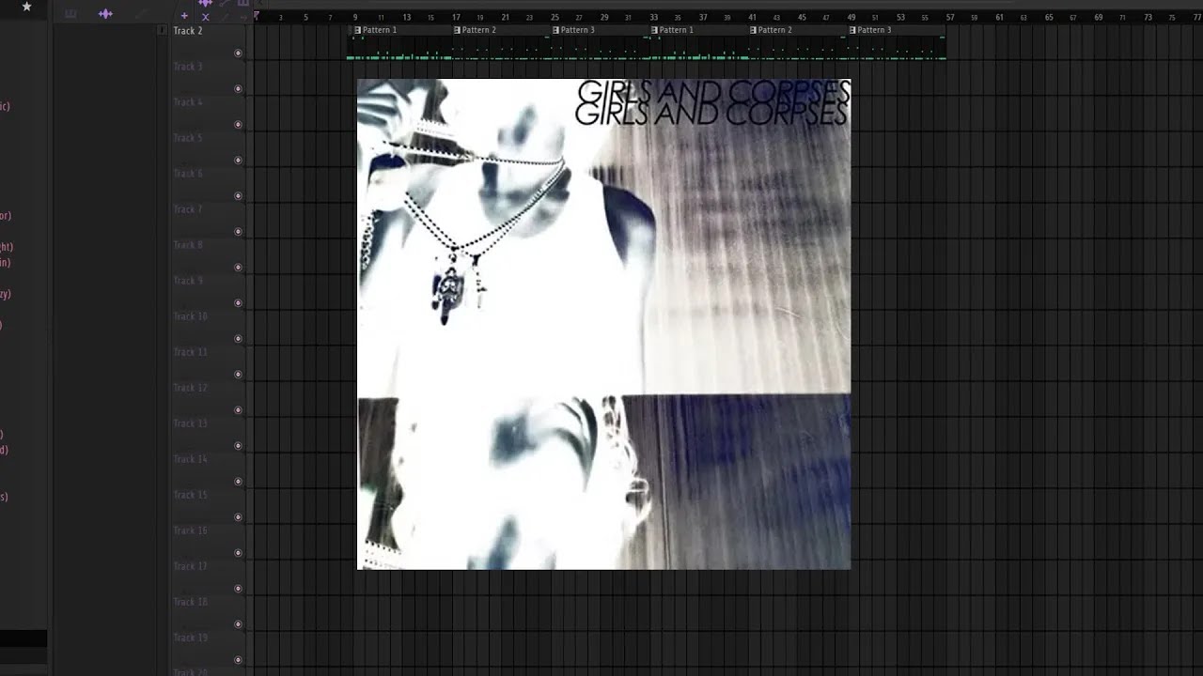
Task: Mute Track 2 with its round toggle
Action: (x=238, y=54)
